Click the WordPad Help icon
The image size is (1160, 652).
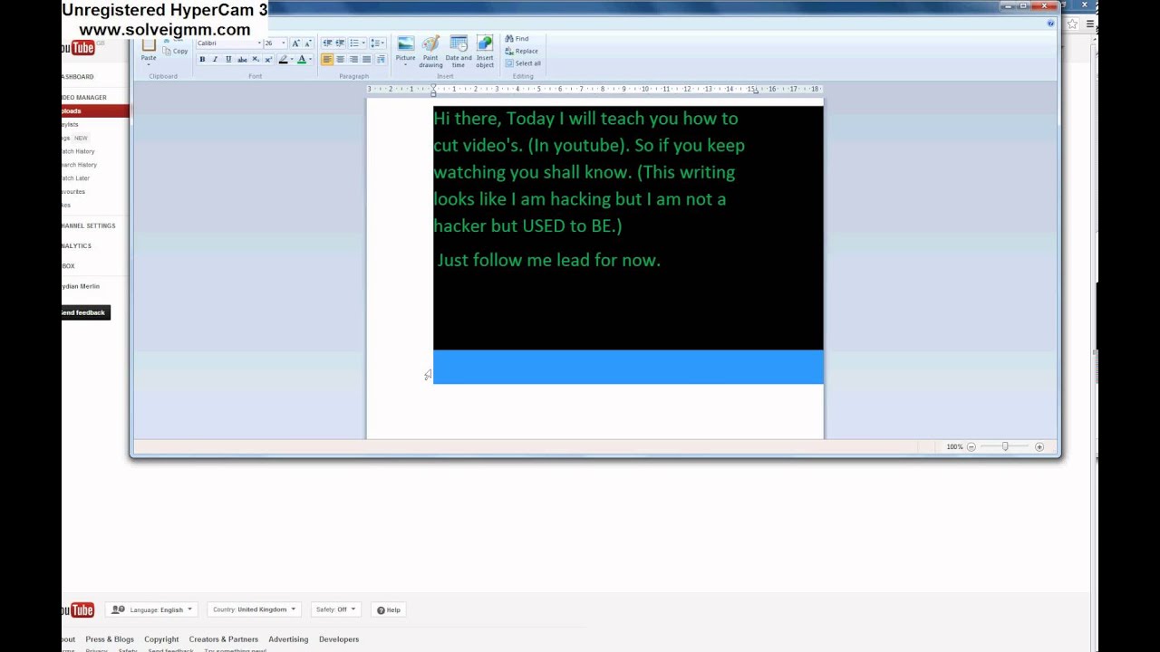coord(1050,24)
